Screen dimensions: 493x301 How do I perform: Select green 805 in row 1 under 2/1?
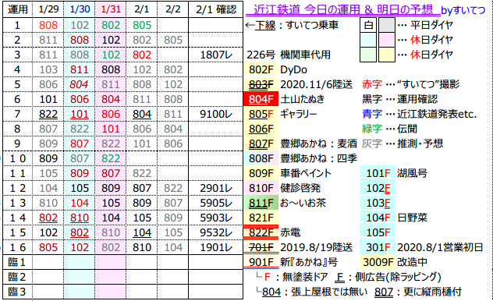pos(142,25)
